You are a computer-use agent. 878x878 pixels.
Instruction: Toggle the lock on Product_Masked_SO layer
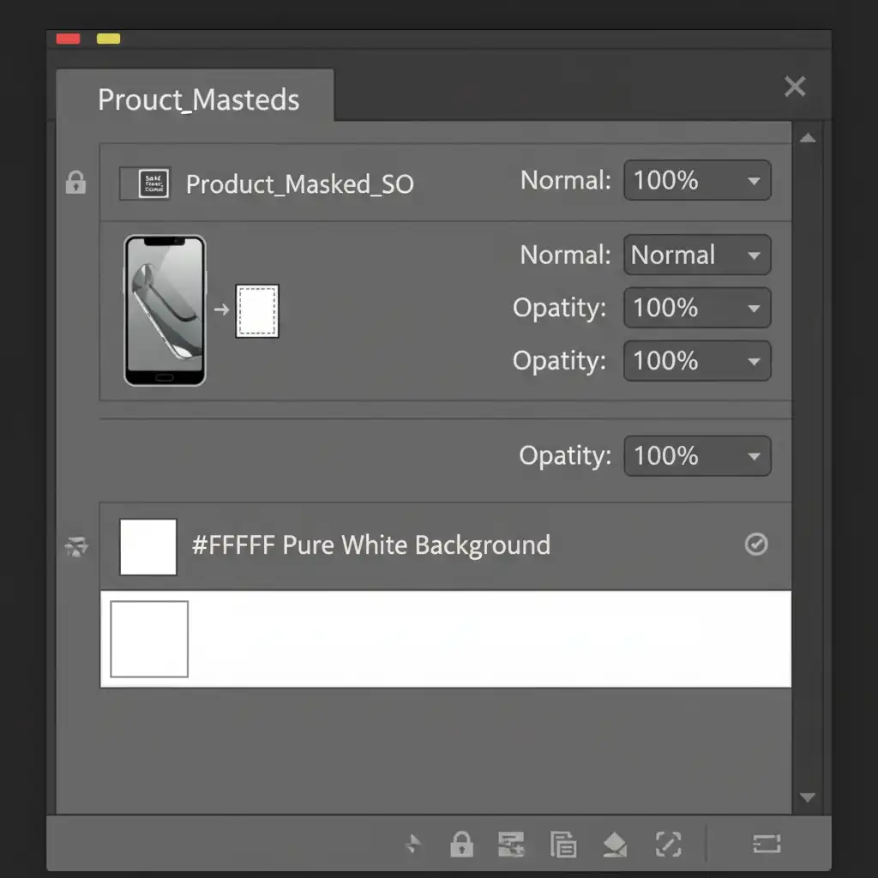pos(75,182)
